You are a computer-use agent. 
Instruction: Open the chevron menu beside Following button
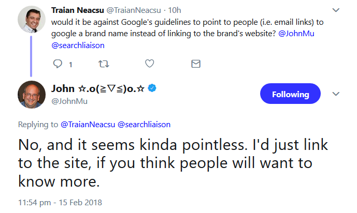point(336,94)
